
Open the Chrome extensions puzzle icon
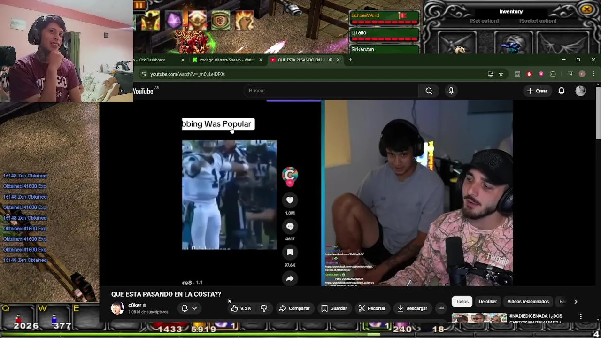553,74
